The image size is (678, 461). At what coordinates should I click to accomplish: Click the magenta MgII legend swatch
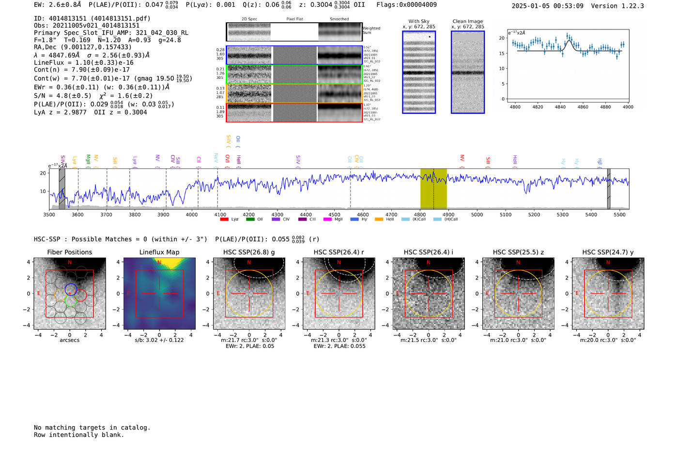pos(328,219)
